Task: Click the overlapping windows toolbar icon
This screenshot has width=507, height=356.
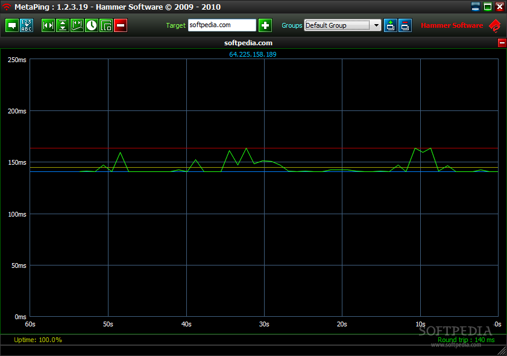Action: pos(106,25)
